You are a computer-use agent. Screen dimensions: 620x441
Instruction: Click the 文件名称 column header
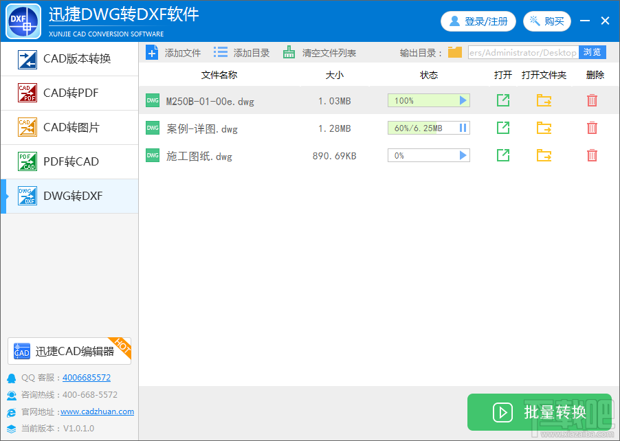coord(219,75)
